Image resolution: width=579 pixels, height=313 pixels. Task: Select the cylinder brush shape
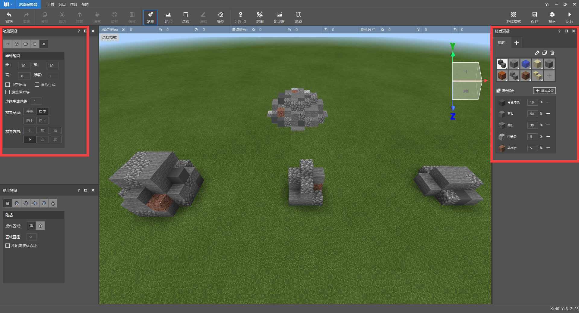35,44
